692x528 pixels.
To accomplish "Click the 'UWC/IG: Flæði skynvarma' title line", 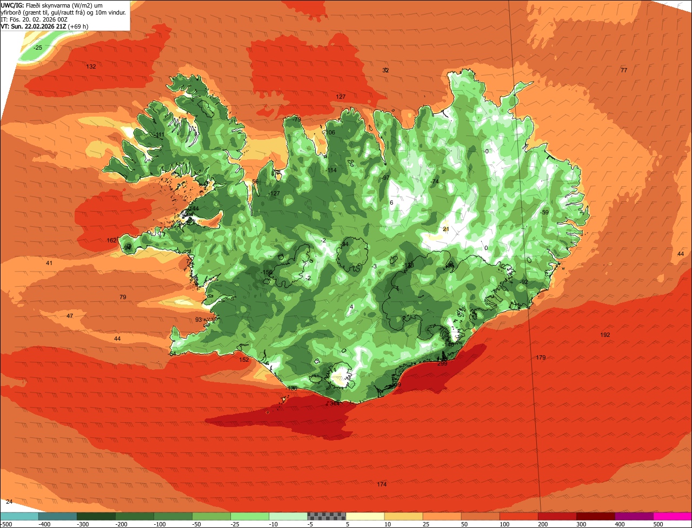I will pos(51,5).
